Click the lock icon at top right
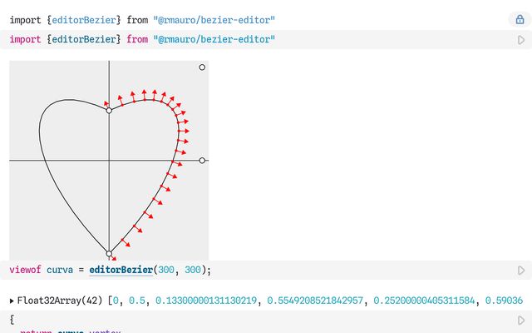The height and width of the screenshot is (333, 532). 520,19
